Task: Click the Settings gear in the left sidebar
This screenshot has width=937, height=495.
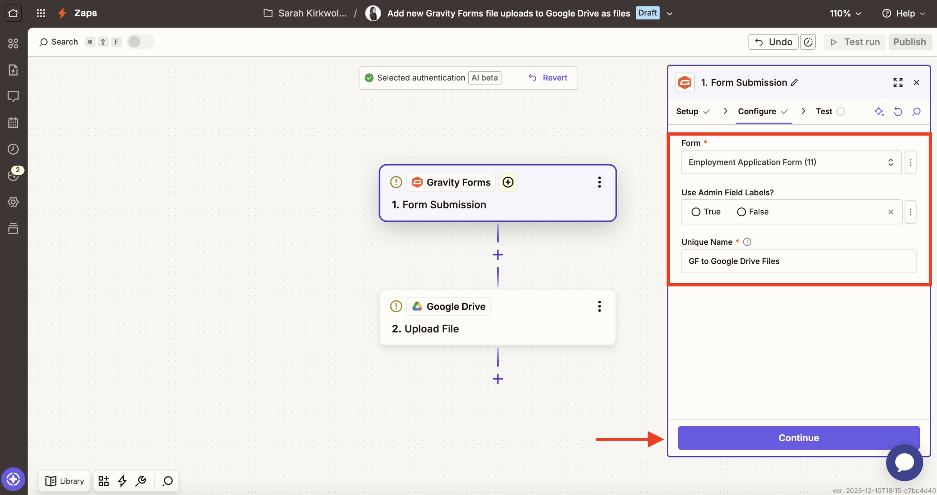Action: 13,202
